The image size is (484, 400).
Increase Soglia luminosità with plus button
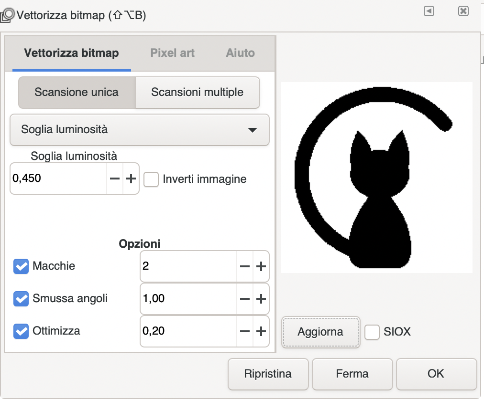point(131,179)
